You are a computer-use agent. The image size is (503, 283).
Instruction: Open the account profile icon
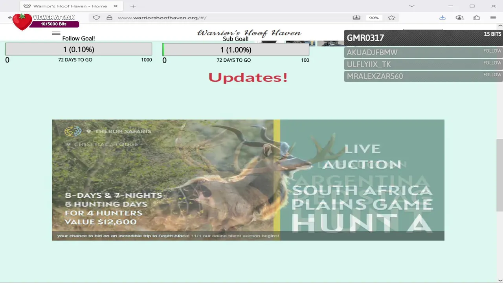coord(459,17)
